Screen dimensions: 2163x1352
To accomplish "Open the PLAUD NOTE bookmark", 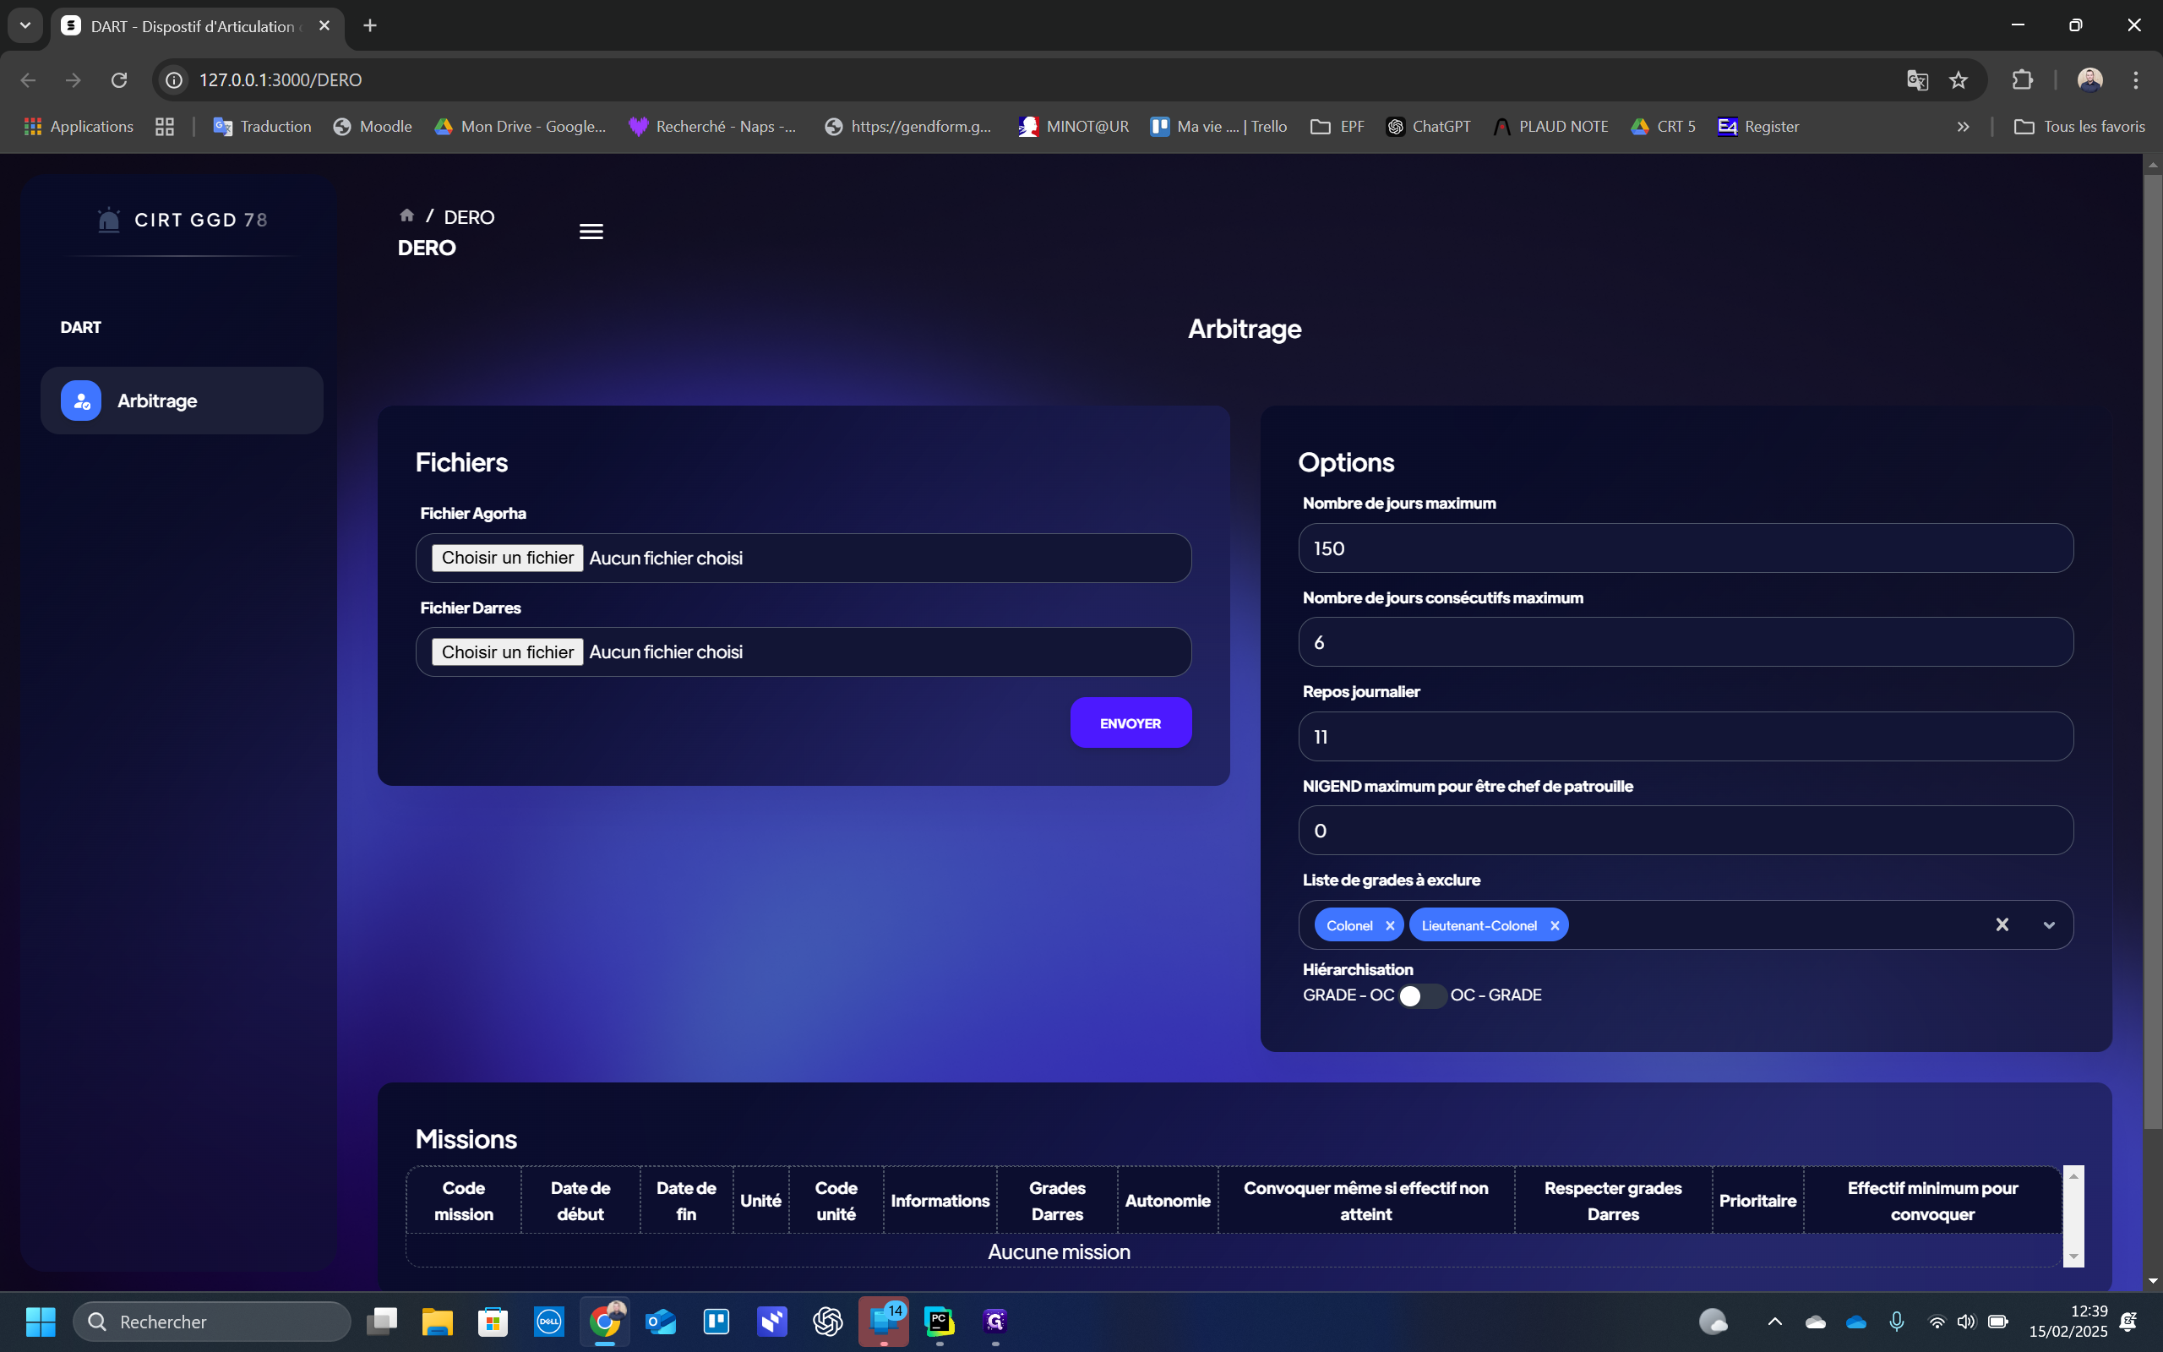I will (1550, 126).
